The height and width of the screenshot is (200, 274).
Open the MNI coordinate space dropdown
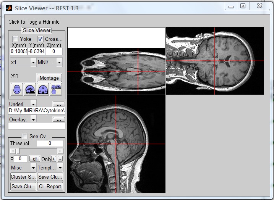[50, 62]
